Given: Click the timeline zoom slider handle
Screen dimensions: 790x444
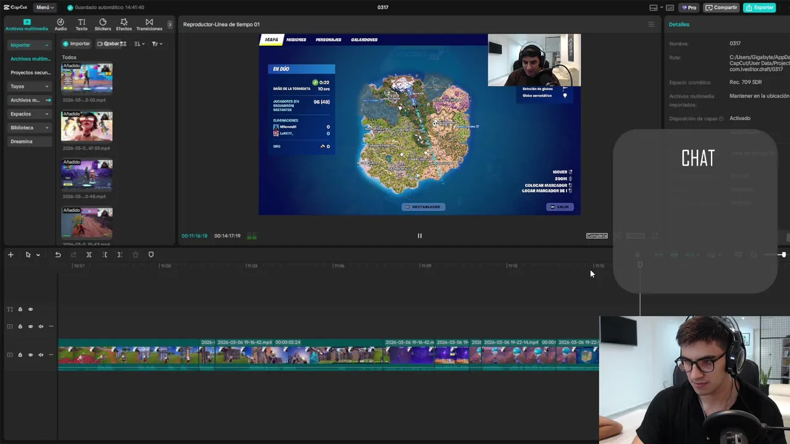Looking at the screenshot, I should tap(783, 255).
